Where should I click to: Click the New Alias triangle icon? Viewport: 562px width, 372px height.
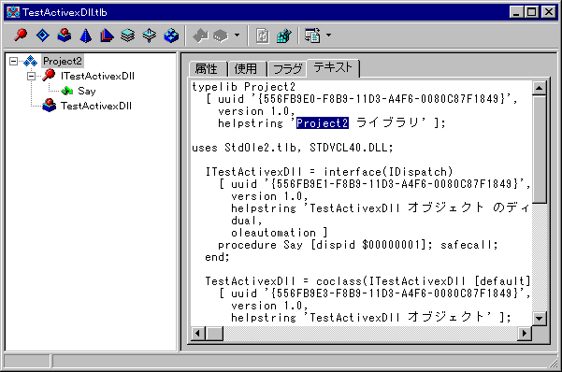[x=107, y=36]
